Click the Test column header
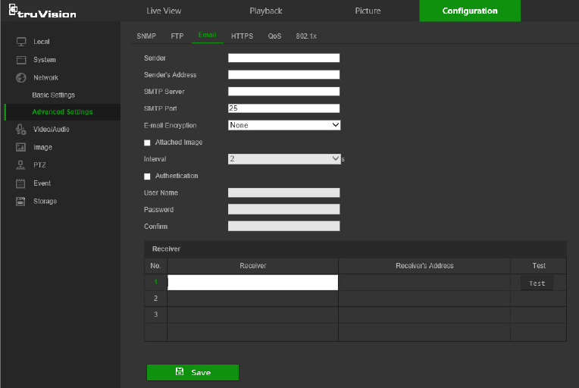 pos(539,266)
